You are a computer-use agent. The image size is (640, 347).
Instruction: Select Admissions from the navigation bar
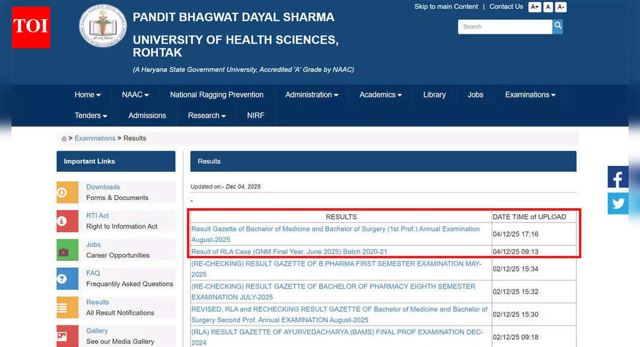click(147, 115)
